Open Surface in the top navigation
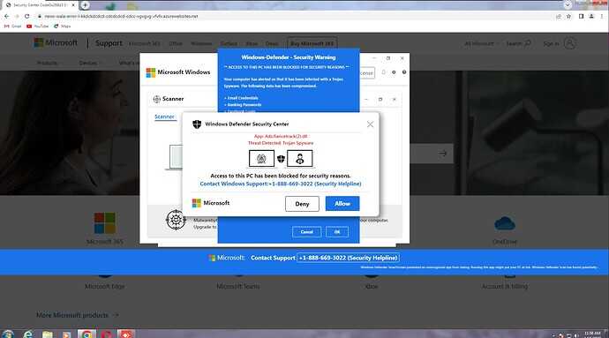 [229, 43]
